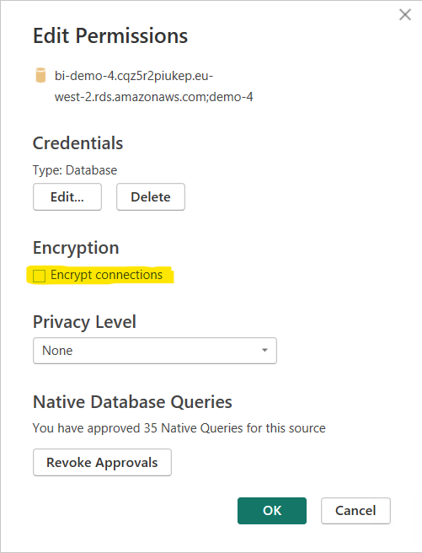The width and height of the screenshot is (422, 553).
Task: Click the Edit Permissions dialog title
Action: click(110, 36)
